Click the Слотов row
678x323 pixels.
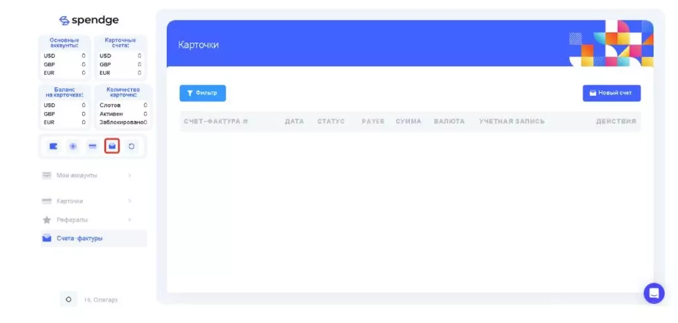(123, 105)
